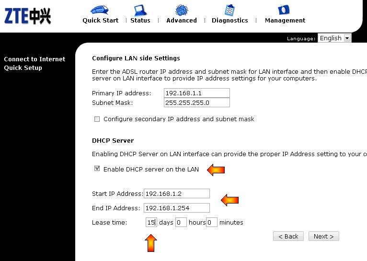This screenshot has width=367, height=261.
Task: Click the Start IP Address field
Action: point(176,193)
